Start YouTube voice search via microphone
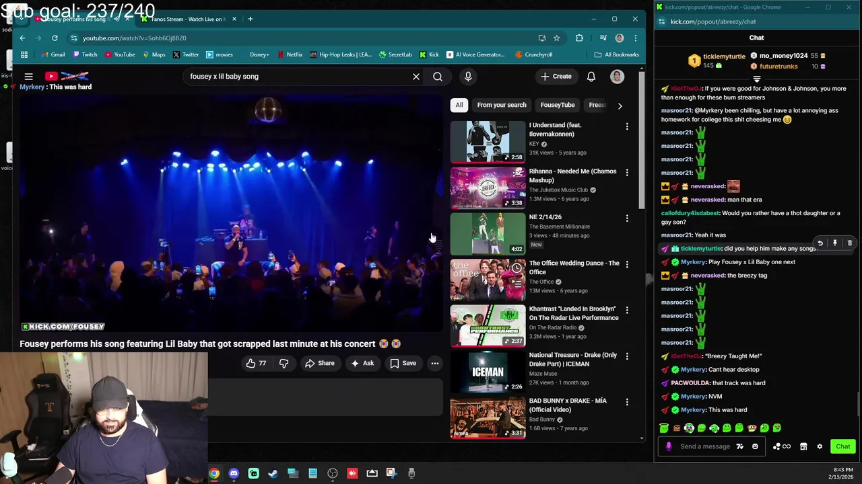This screenshot has height=484, width=862. [x=468, y=77]
